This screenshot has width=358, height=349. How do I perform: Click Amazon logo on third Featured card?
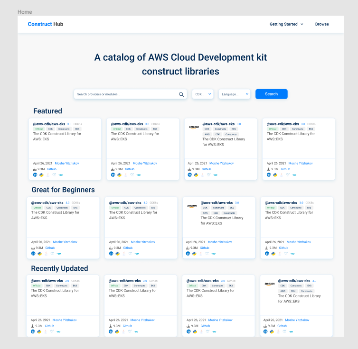tap(194, 127)
